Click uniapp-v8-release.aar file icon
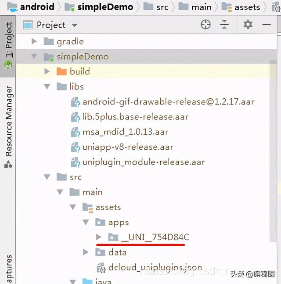The width and height of the screenshot is (281, 284). (x=76, y=147)
